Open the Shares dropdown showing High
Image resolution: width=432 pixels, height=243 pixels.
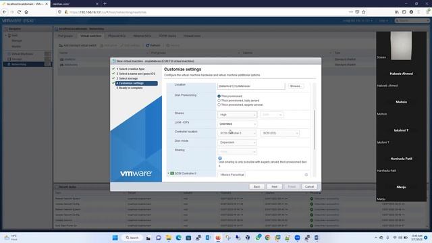coord(237,115)
